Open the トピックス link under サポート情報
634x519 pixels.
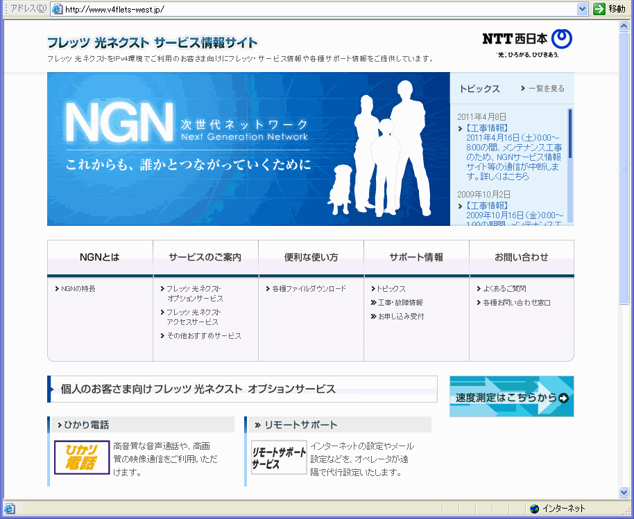point(391,289)
